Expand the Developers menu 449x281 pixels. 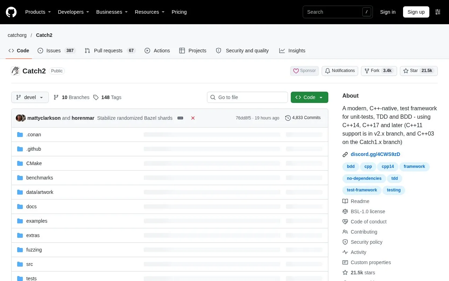click(73, 12)
